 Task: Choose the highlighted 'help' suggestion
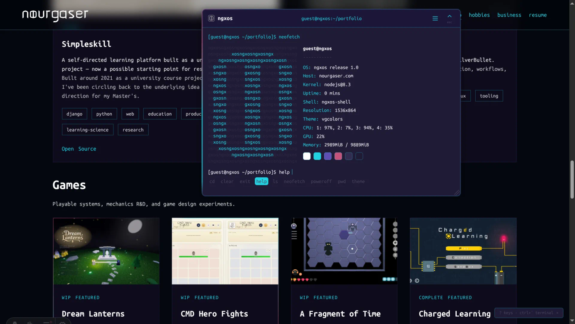[x=262, y=181]
